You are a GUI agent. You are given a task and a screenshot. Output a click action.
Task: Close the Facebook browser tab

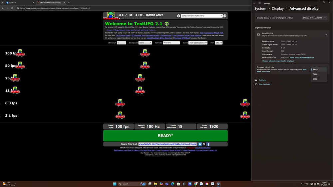point(33,3)
